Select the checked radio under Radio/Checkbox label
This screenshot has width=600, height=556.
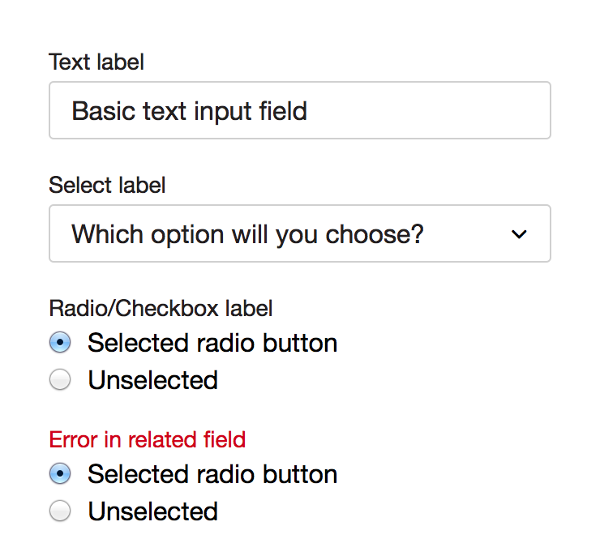pos(60,343)
